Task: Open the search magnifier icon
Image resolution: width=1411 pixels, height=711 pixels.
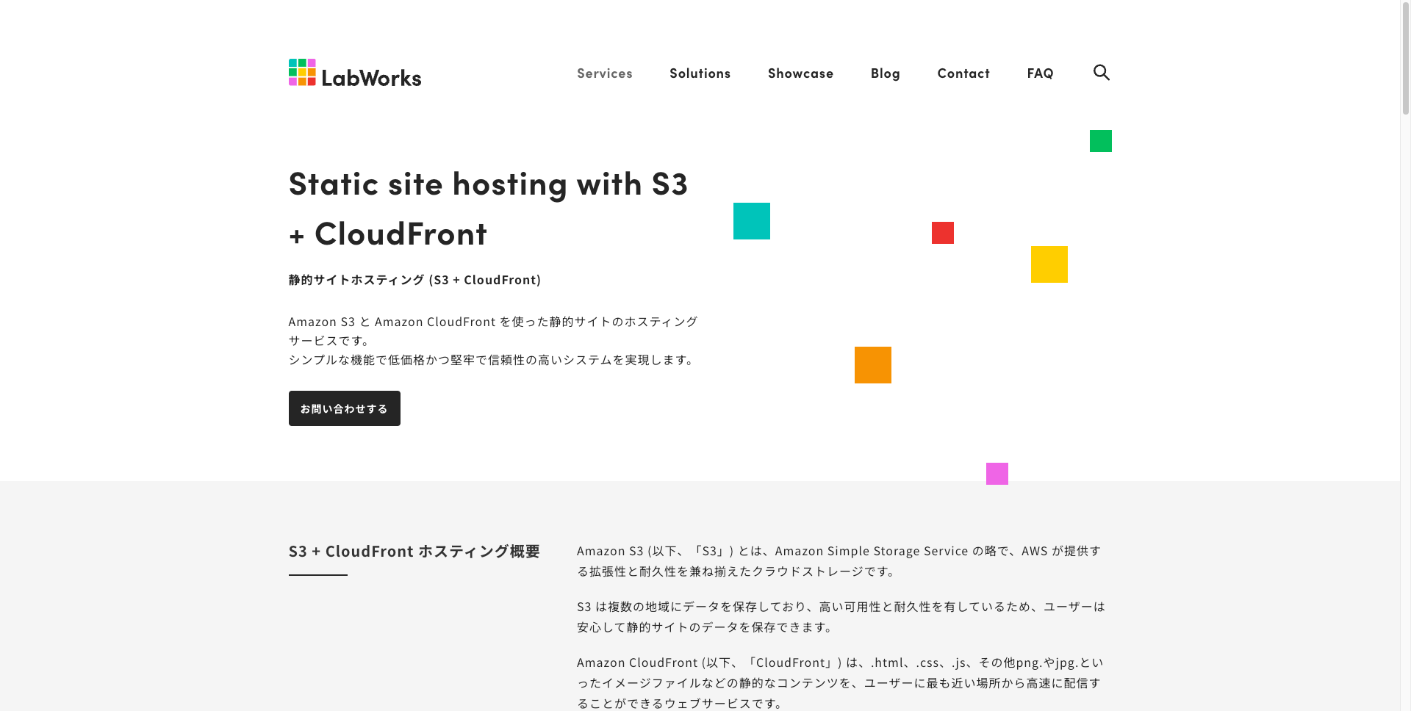Action: (x=1102, y=72)
